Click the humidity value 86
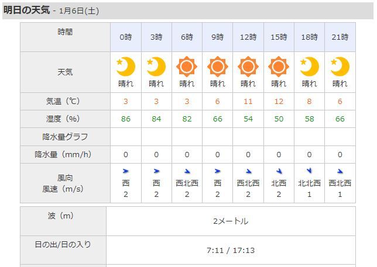The height and width of the screenshot is (267, 377). point(126,119)
